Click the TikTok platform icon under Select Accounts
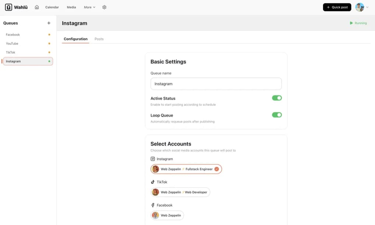This screenshot has width=375, height=225. (152, 182)
